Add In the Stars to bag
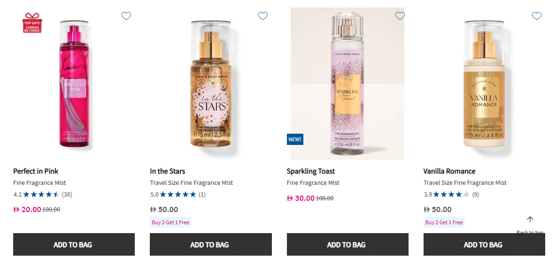556x258 pixels. coord(210,244)
